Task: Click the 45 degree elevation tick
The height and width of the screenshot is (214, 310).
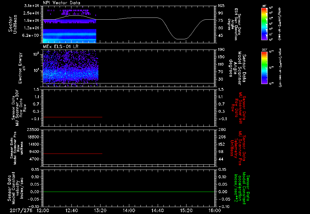Action: coord(220,36)
